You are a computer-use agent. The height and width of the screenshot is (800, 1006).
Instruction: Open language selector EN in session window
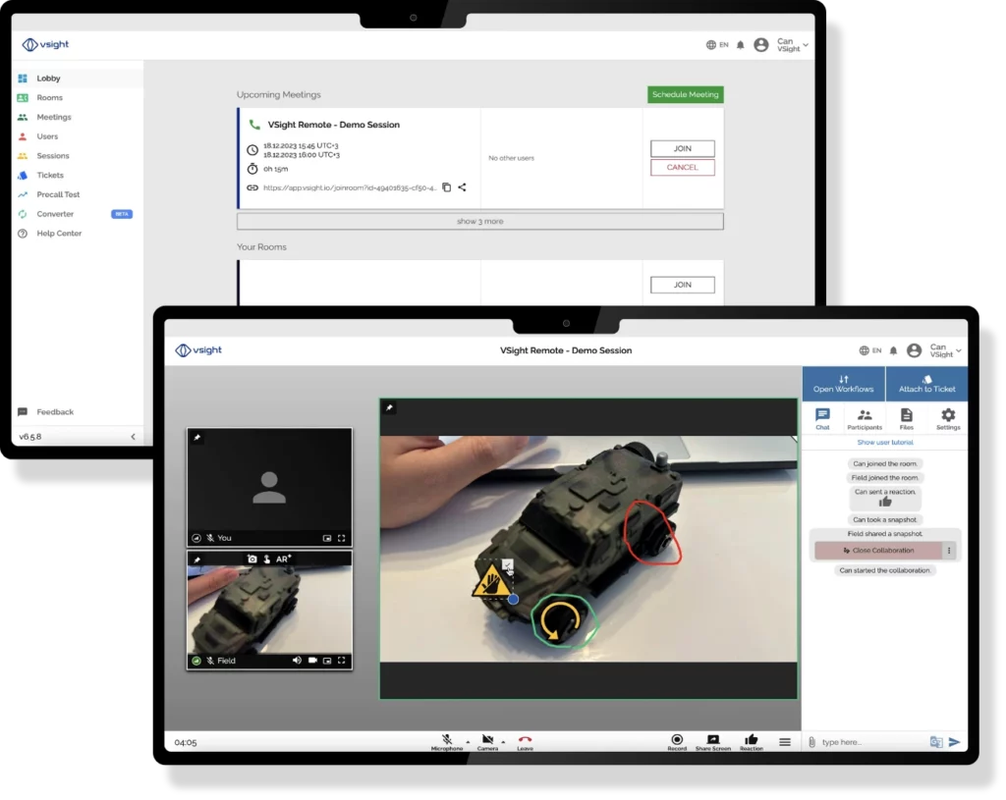click(x=870, y=350)
